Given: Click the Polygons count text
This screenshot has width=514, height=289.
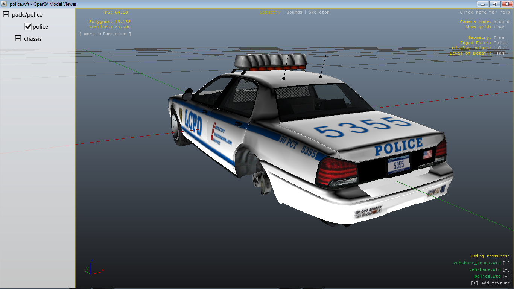Looking at the screenshot, I should click(110, 22).
